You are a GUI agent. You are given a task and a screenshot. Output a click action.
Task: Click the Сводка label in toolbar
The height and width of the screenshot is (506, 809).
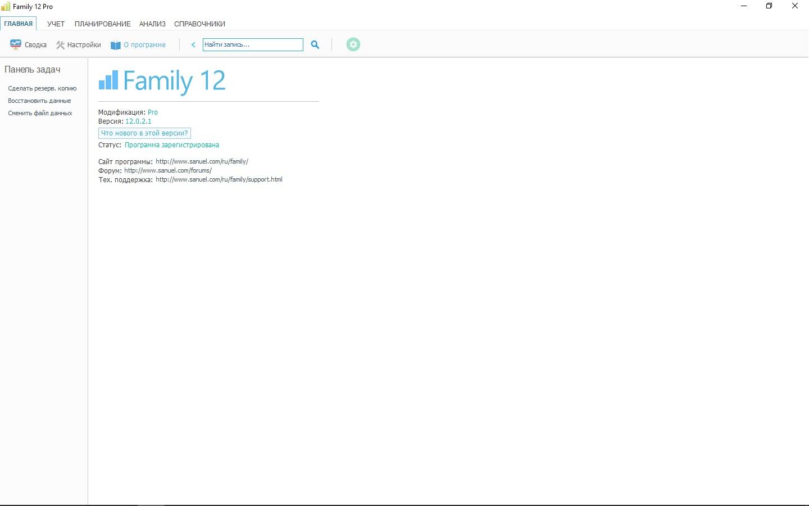tap(35, 45)
